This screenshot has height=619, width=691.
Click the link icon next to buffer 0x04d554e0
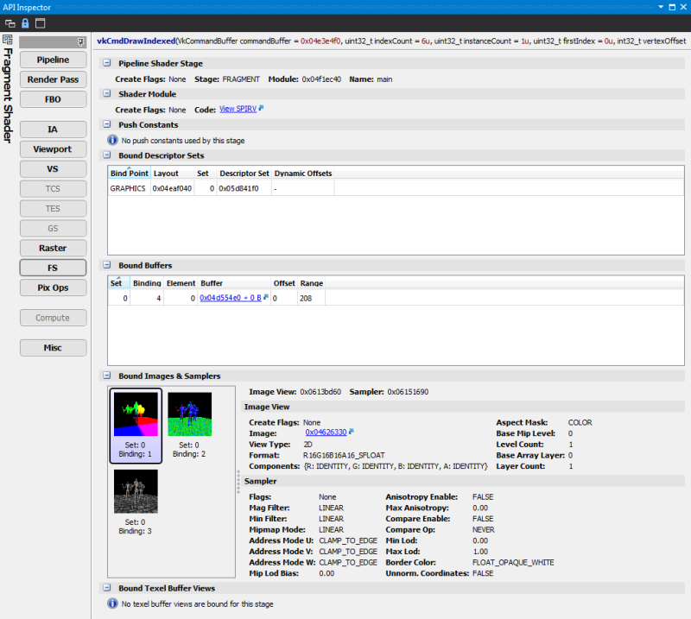pyautogui.click(x=266, y=297)
